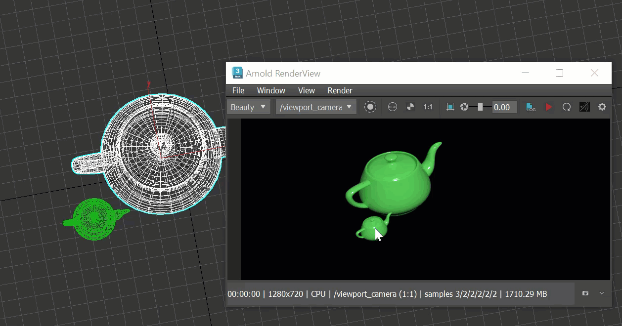
Task: Click the exposure aperture icon
Action: [x=464, y=107]
